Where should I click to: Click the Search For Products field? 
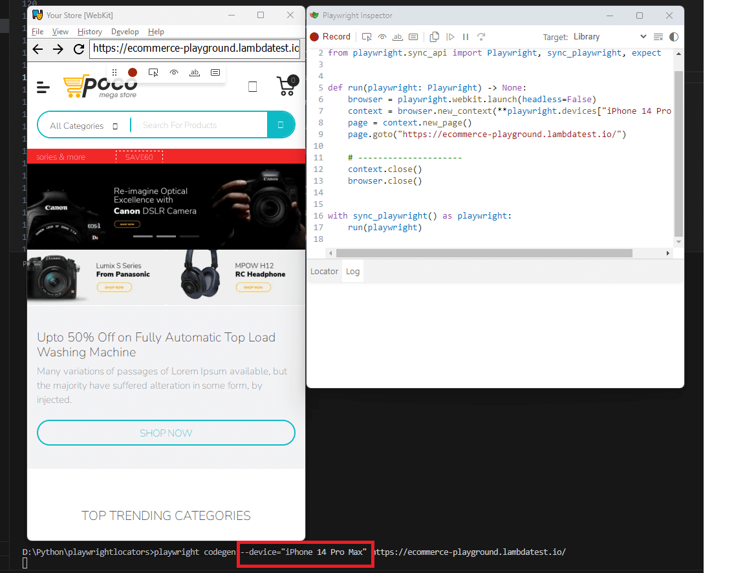click(200, 125)
